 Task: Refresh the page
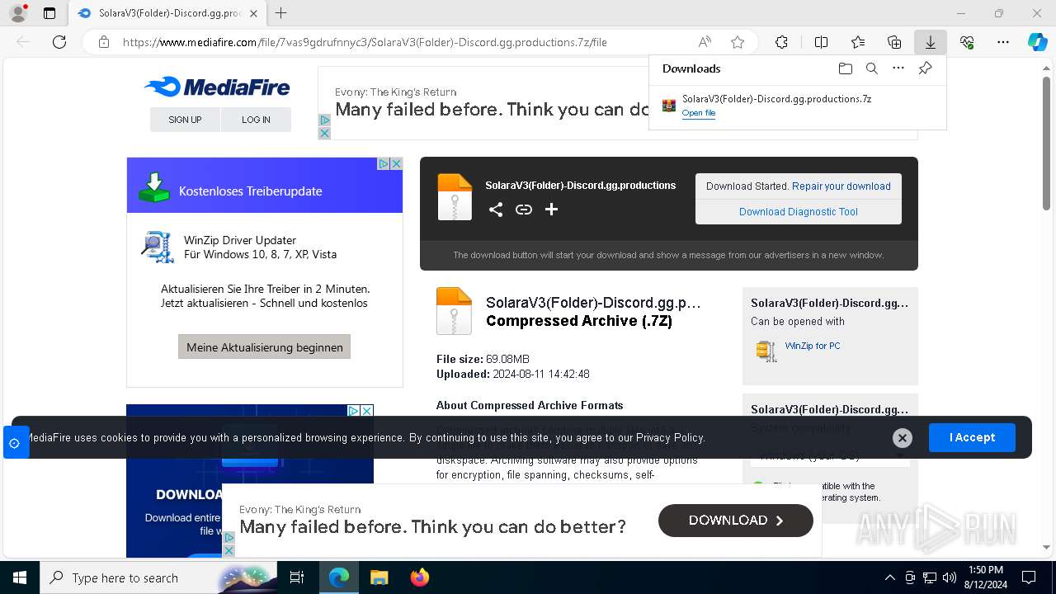59,42
